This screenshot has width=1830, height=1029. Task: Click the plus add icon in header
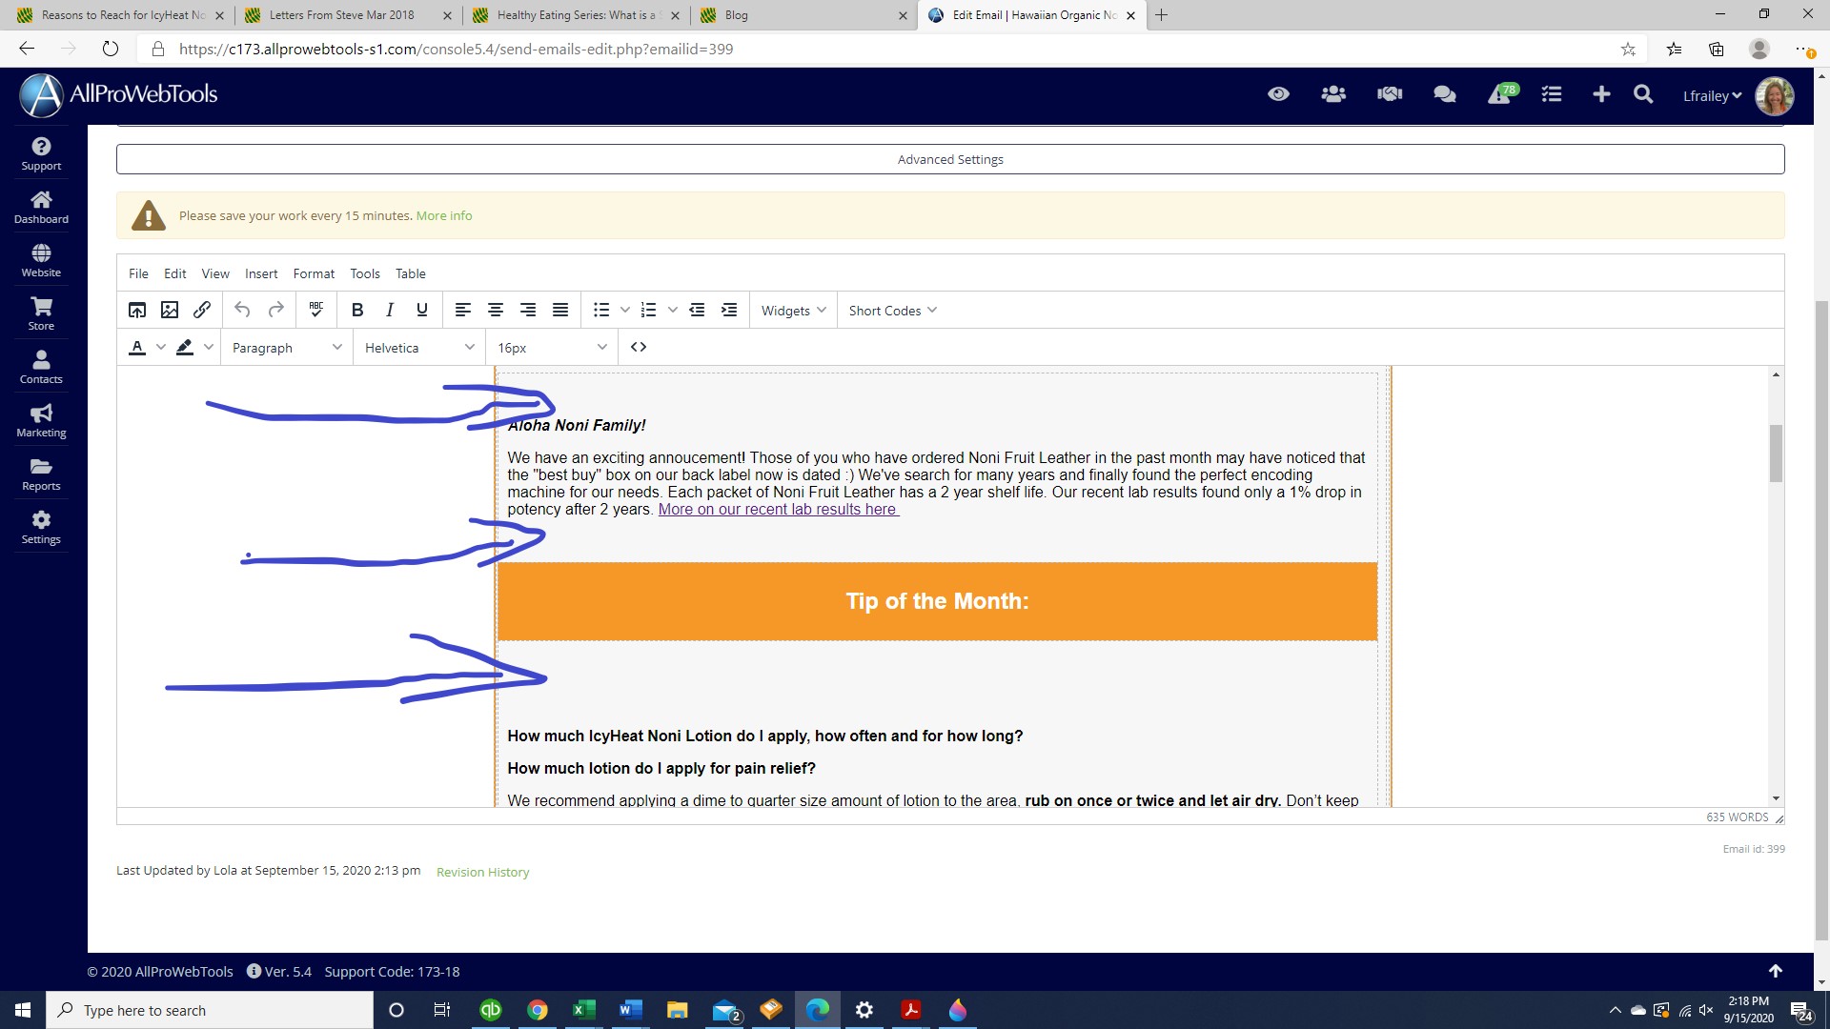(1601, 94)
